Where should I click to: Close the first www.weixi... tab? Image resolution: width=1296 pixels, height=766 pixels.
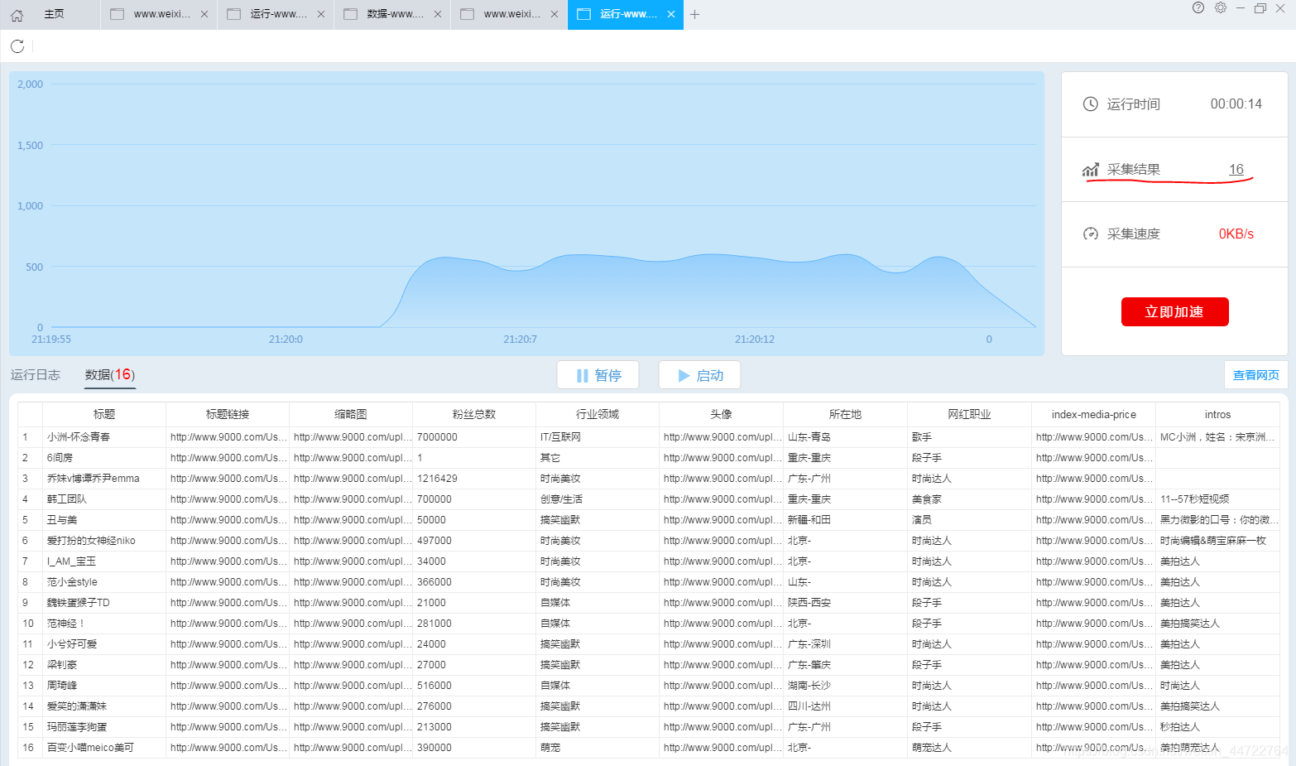click(x=204, y=14)
